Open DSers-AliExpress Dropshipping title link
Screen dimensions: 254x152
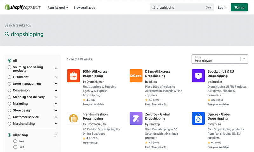coord(157,74)
